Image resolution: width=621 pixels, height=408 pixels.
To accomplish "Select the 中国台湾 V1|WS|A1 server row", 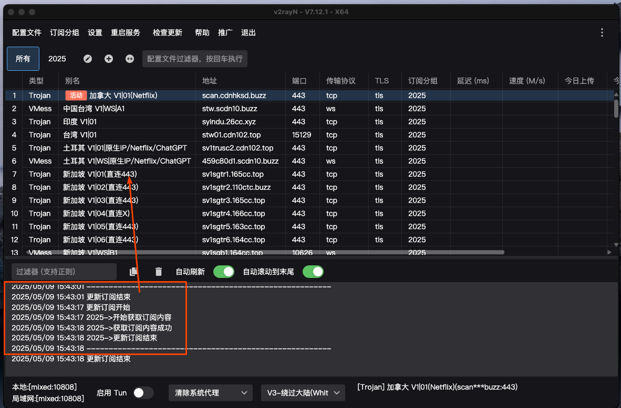I will 309,109.
